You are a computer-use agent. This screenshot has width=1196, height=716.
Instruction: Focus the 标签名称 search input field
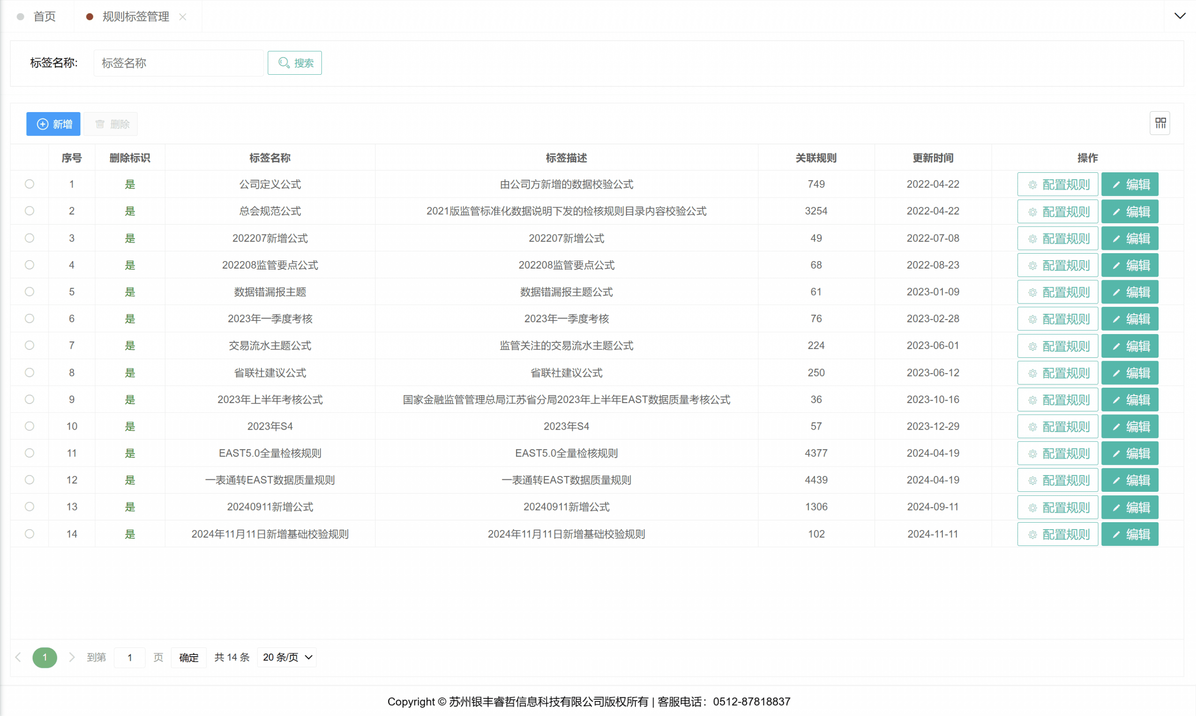tap(178, 63)
